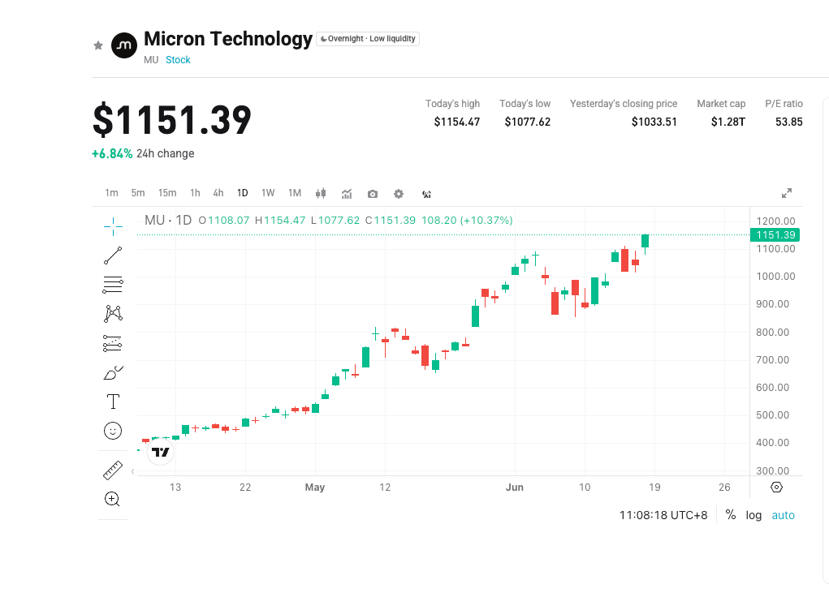Click the TradingView logo on chart
Image resolution: width=829 pixels, height=597 pixels.
[160, 453]
